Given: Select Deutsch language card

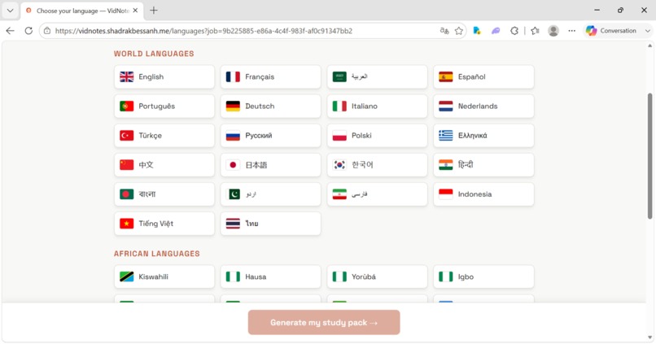Looking at the screenshot, I should tap(271, 107).
